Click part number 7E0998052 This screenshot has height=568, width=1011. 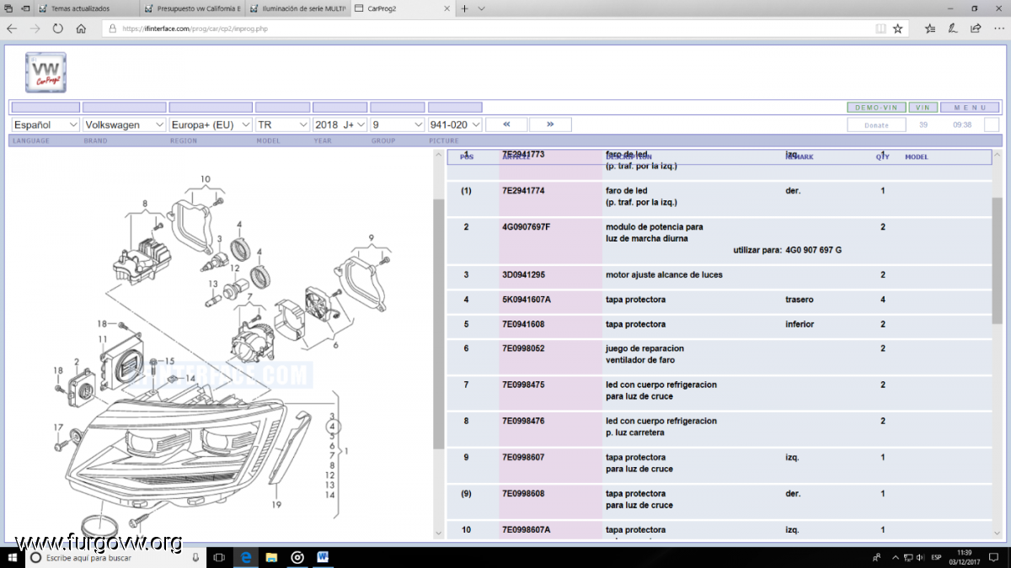pyautogui.click(x=523, y=348)
